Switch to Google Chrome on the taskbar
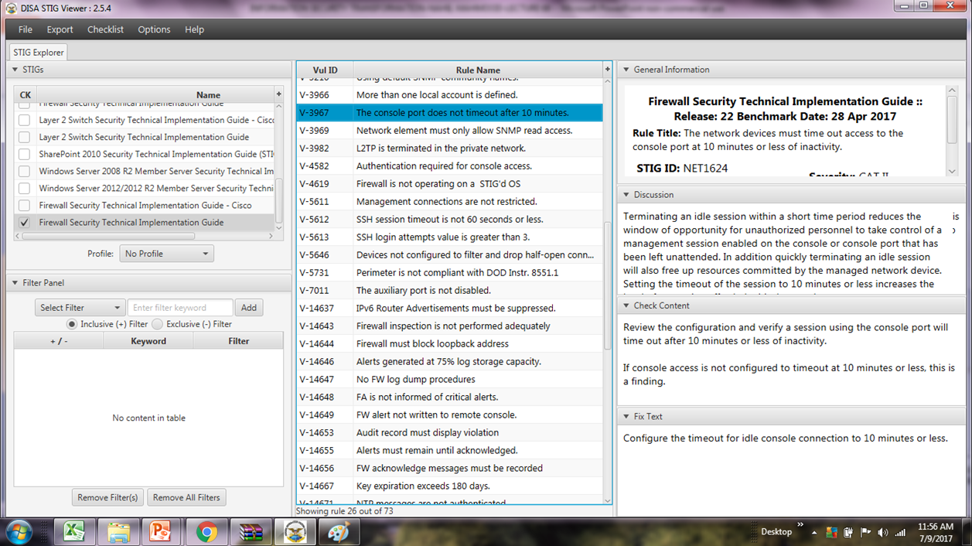The height and width of the screenshot is (546, 972). click(206, 532)
